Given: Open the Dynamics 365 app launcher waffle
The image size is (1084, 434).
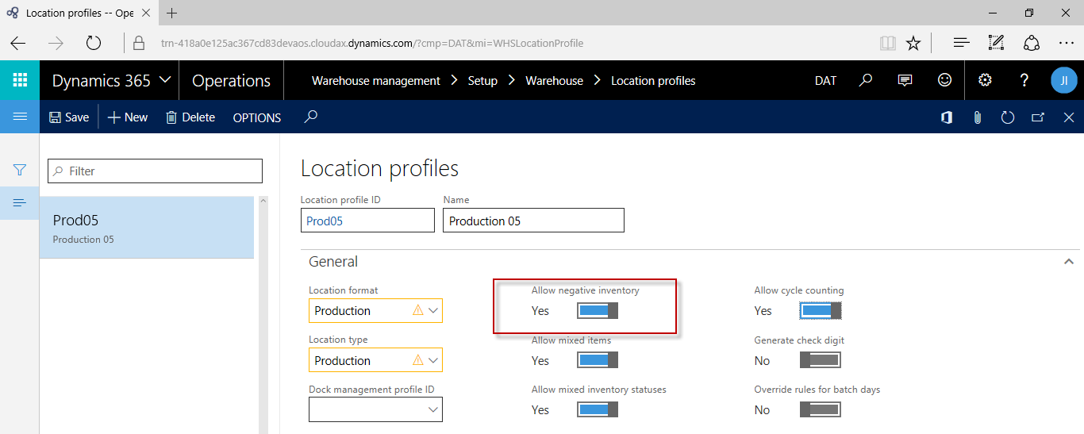Looking at the screenshot, I should pyautogui.click(x=20, y=80).
